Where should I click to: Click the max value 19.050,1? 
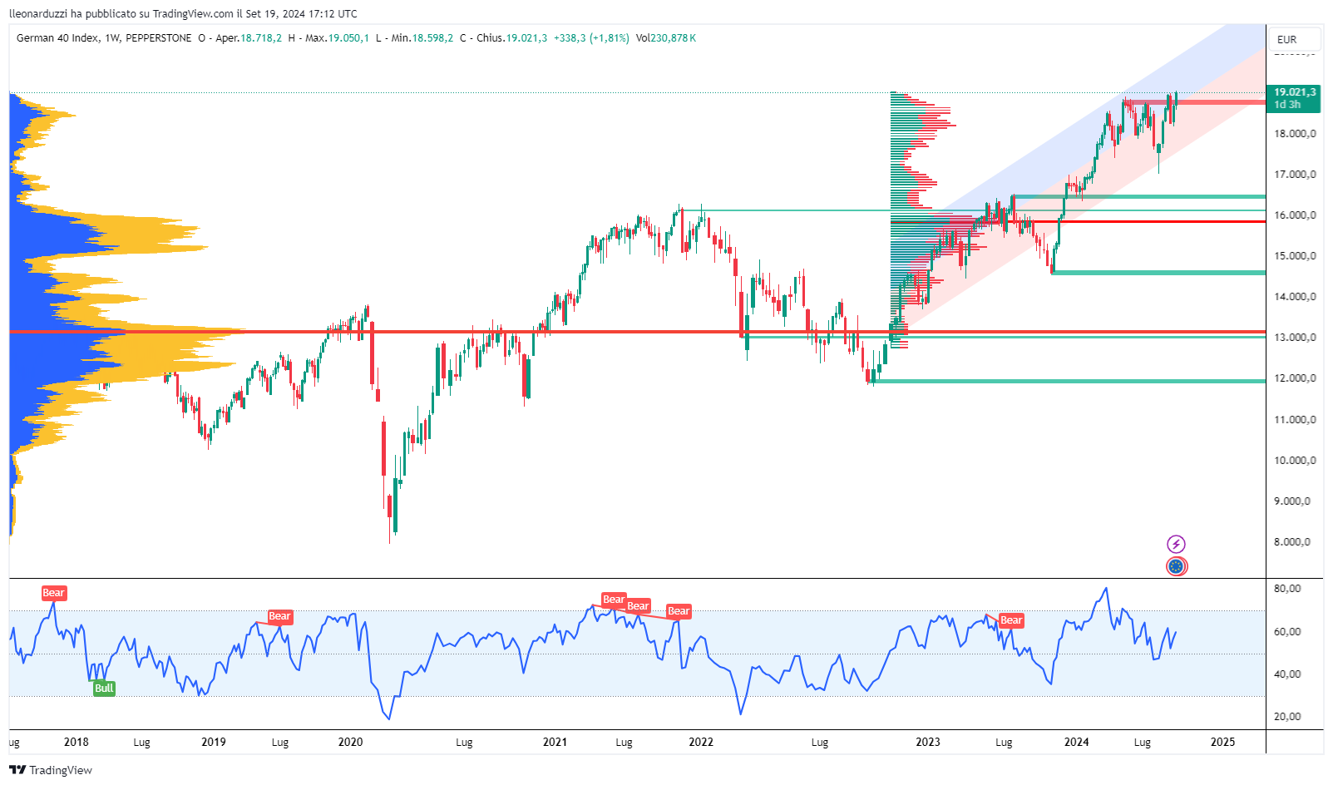coord(348,38)
